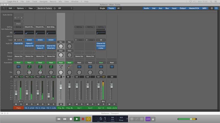Select the Single mixer view tab

point(102,8)
